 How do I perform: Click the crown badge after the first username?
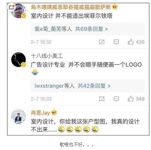[x=115, y=7]
